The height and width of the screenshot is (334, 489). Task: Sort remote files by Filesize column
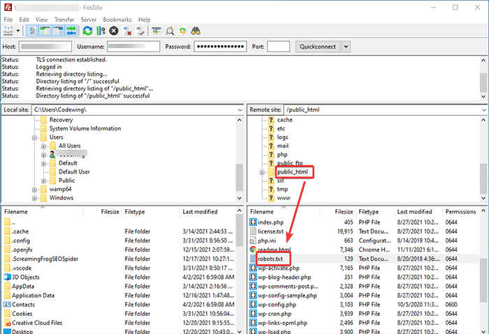click(x=343, y=211)
